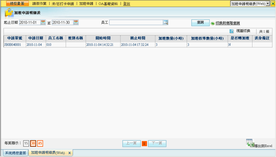Click 導出到Excel export text
Screen dimensions: 276x157
(264, 146)
